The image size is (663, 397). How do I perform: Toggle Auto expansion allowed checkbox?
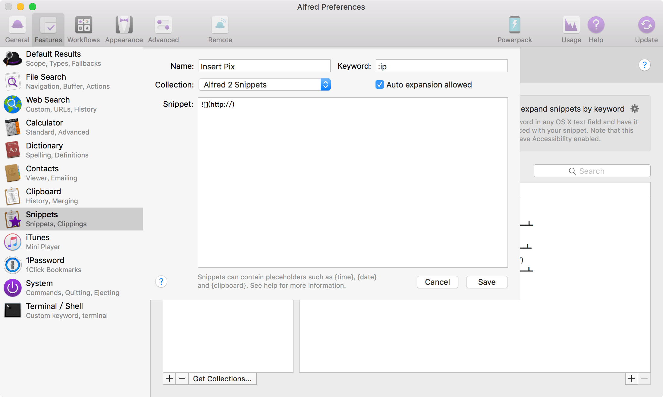point(380,85)
